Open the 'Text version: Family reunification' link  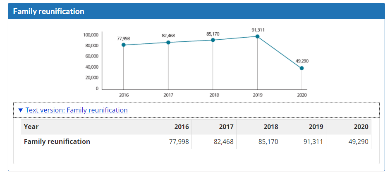(77, 110)
